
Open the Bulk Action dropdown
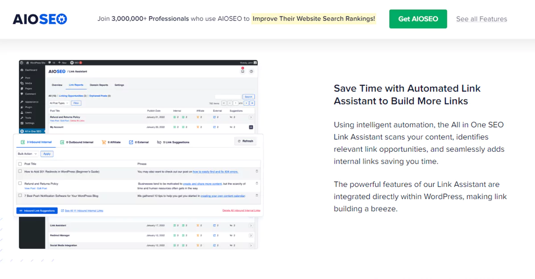point(27,154)
